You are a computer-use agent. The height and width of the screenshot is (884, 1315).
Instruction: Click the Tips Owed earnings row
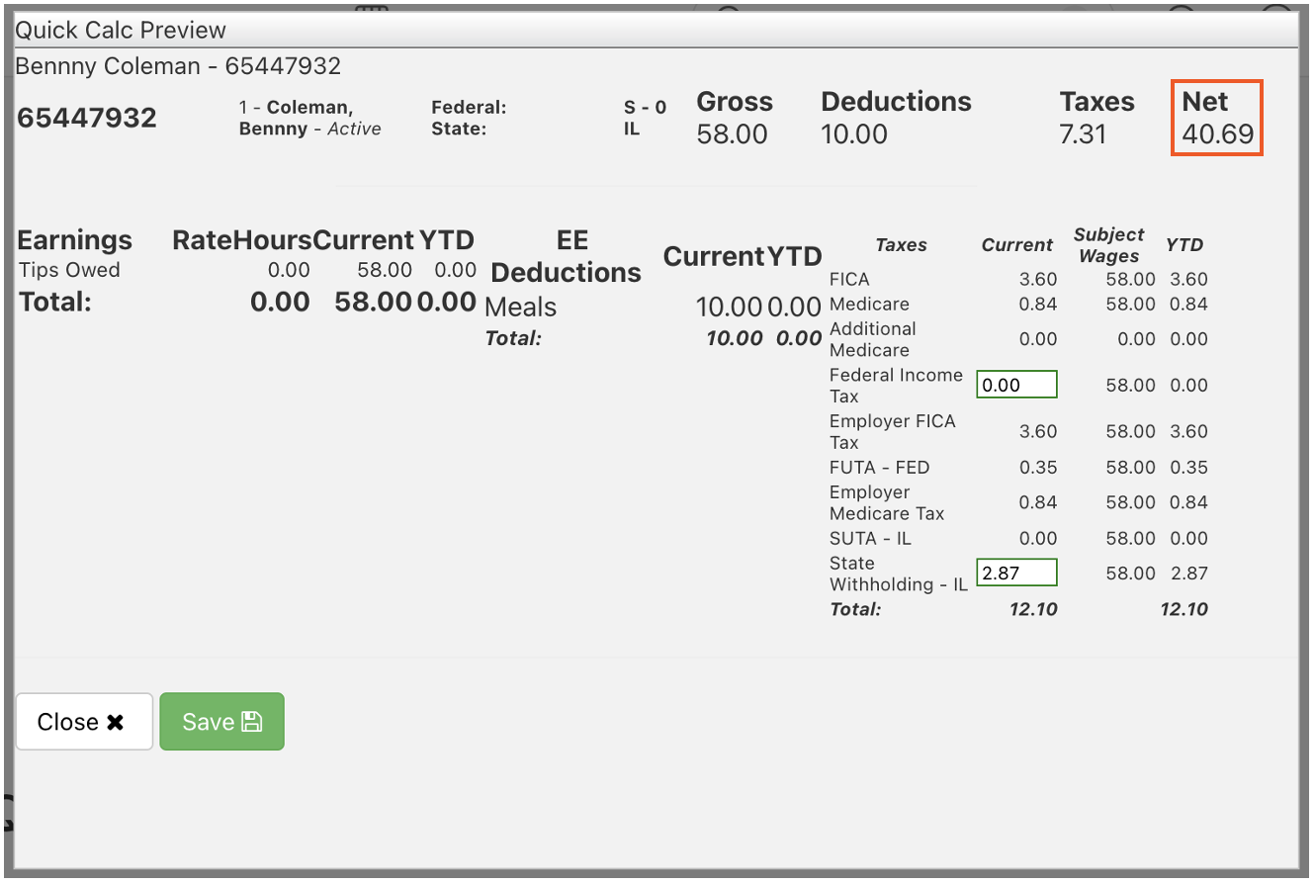[67, 270]
